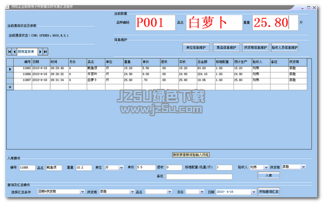Click the 品名 input with 鱿鱼须

point(54,167)
